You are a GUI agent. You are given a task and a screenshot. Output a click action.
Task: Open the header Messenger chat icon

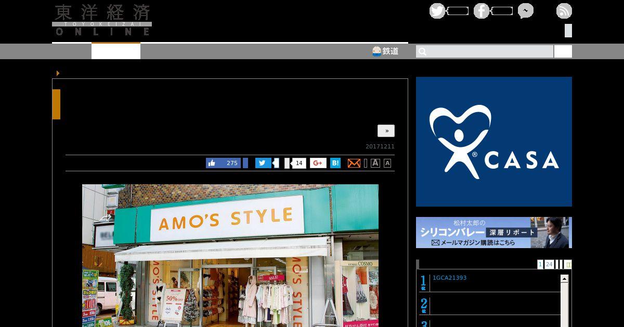(526, 11)
